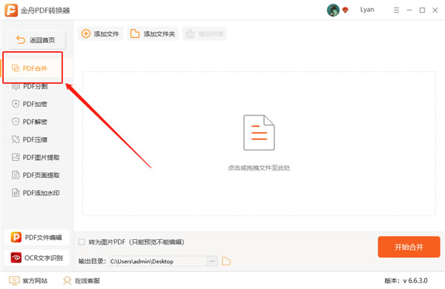The width and height of the screenshot is (445, 289).
Task: Close the converter window
Action: point(435,10)
